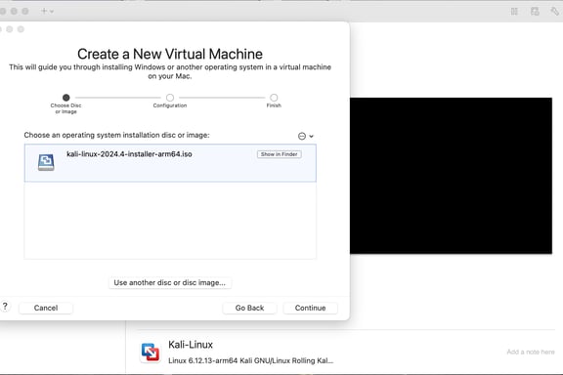Click the Kali-Linux VM icon in library window
563x375 pixels.
tap(151, 352)
